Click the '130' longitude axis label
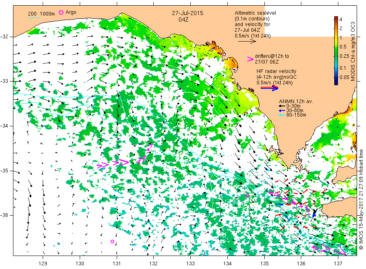This screenshot has height=269, width=366. click(80, 264)
